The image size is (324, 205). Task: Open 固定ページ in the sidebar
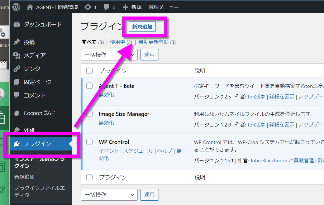(37, 82)
